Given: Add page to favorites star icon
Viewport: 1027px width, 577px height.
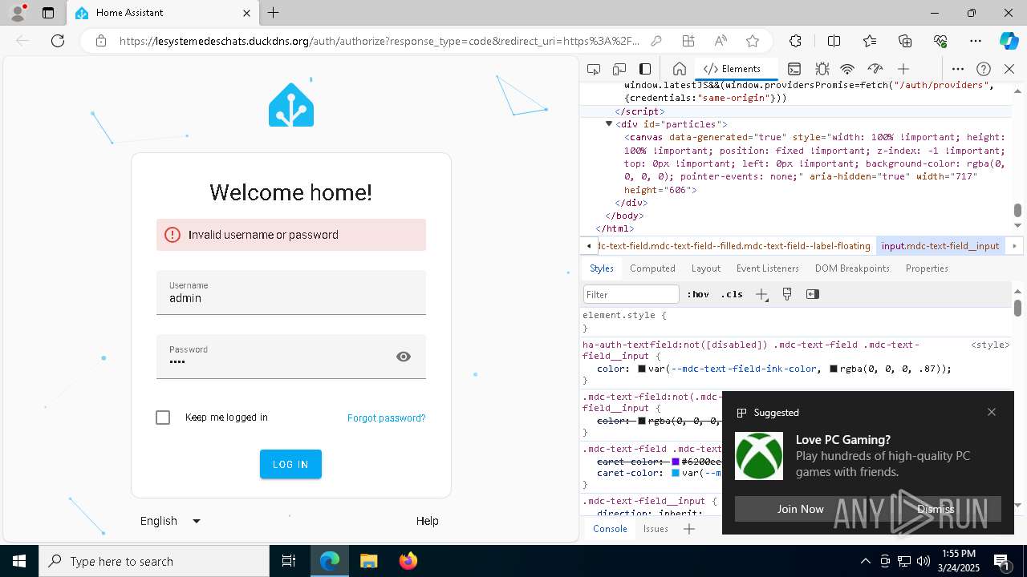Looking at the screenshot, I should 753,41.
